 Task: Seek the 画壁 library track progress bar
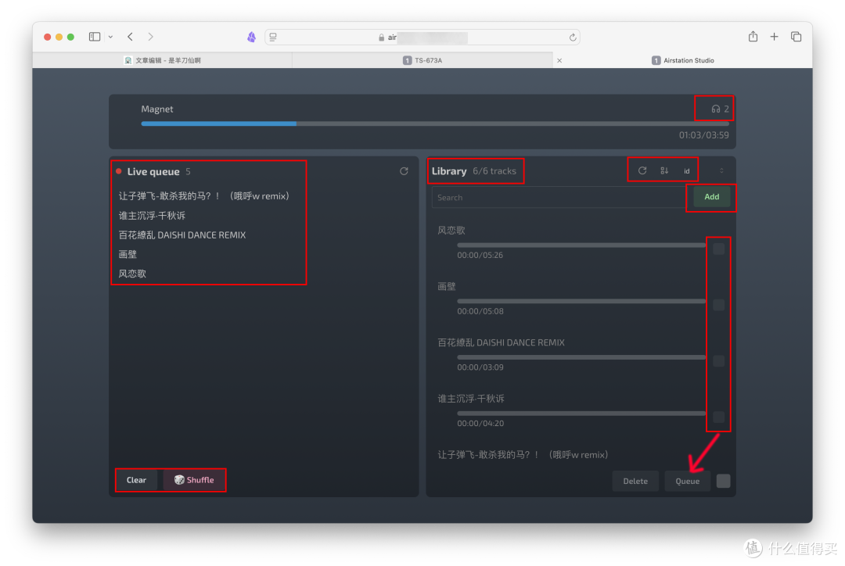[x=581, y=301]
